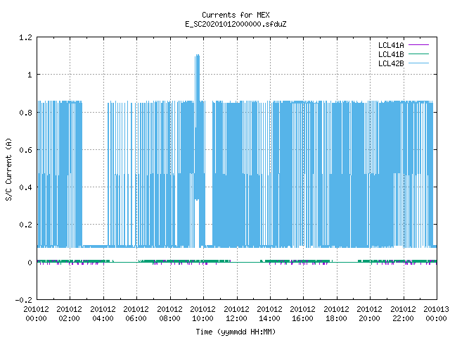
Task: Click the -0.2 y-axis tick value
Action: point(23,300)
